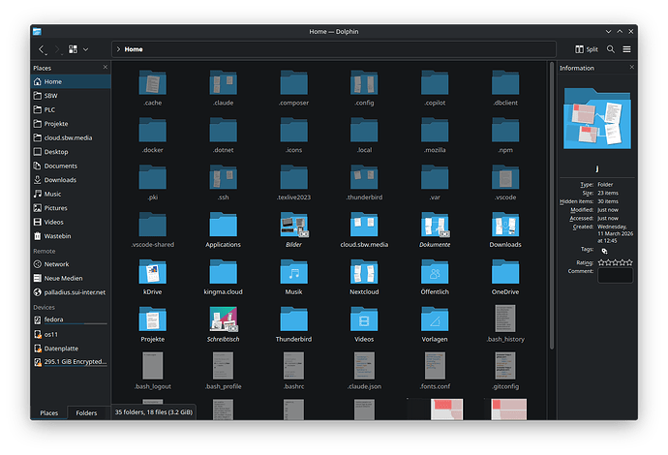The width and height of the screenshot is (668, 455).
Task: Close the Information panel
Action: pos(632,68)
